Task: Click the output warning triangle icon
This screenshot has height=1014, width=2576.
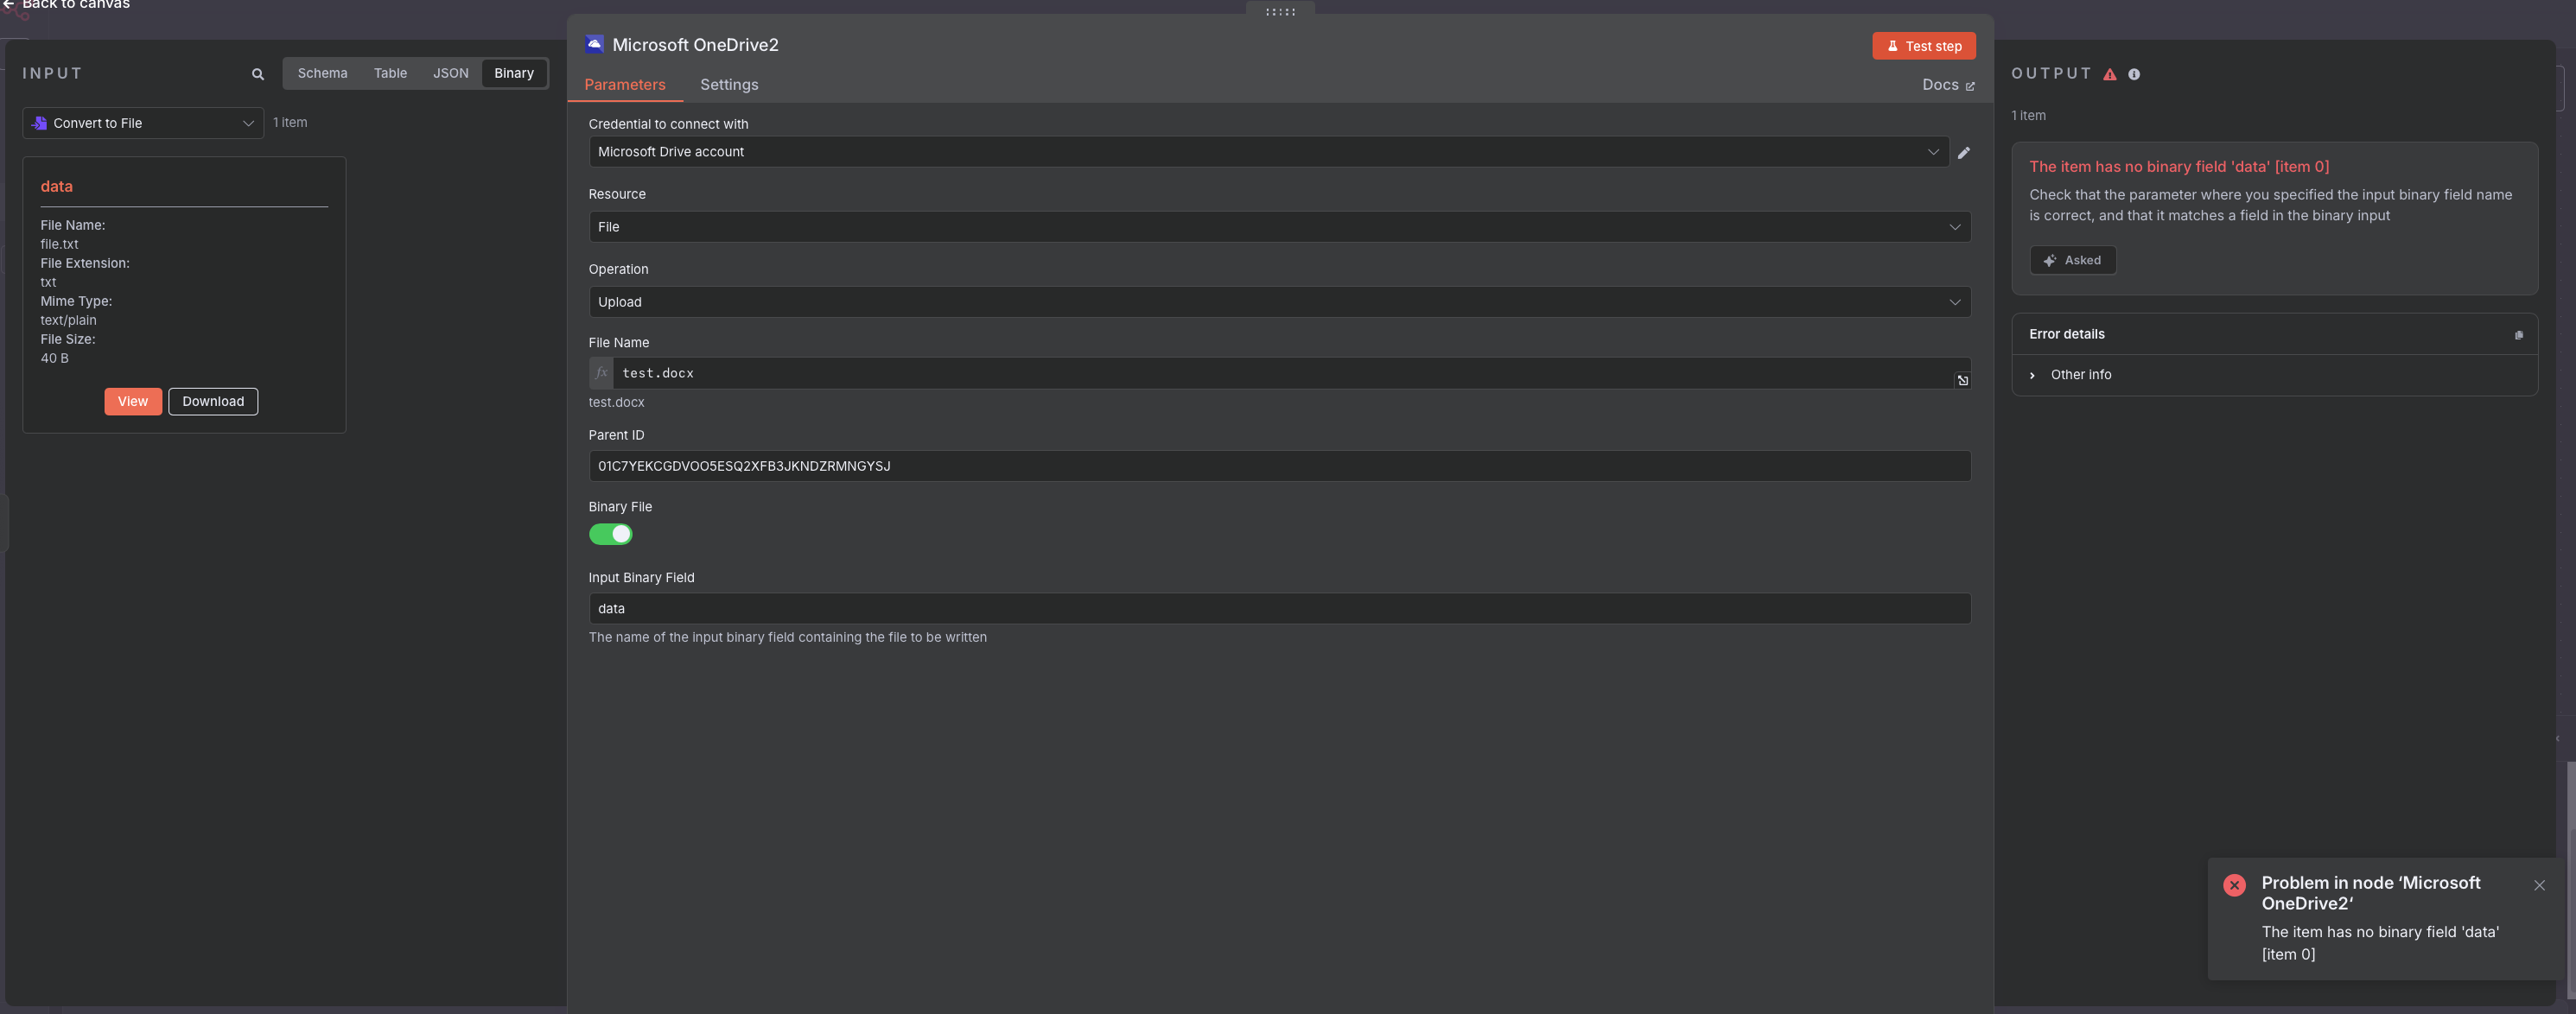Action: [2109, 74]
